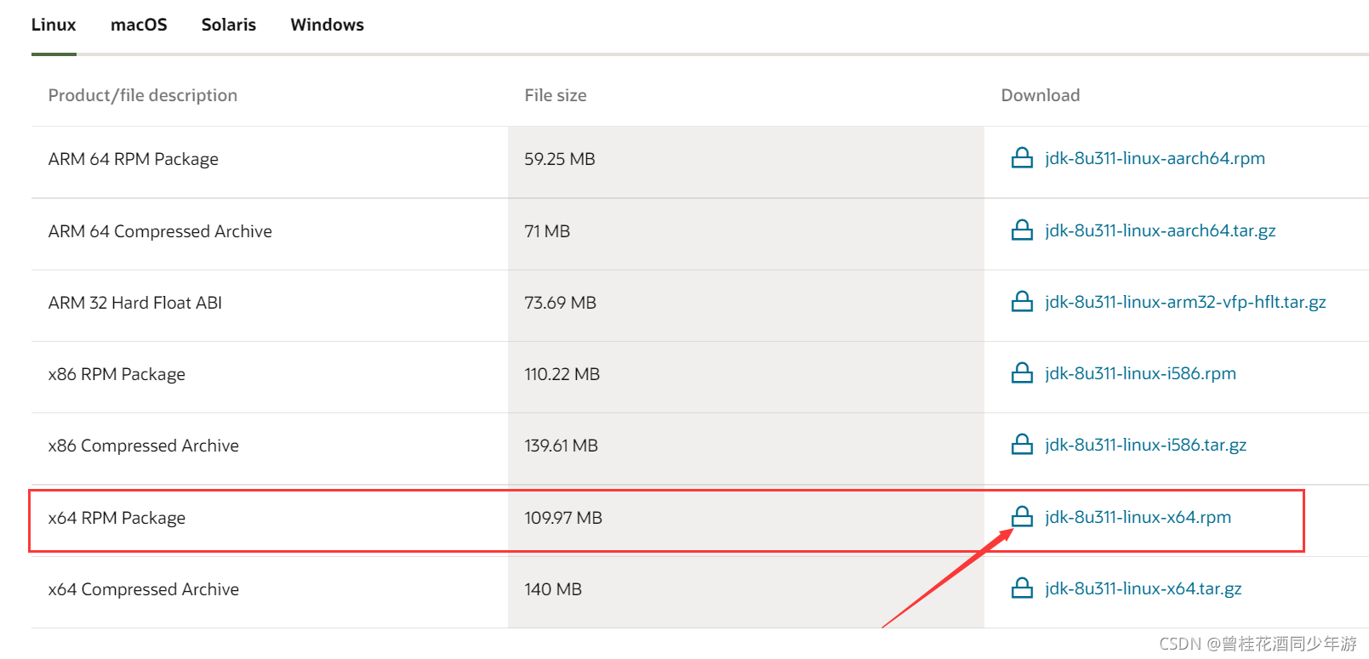Screen dimensions: 1369x659
Task: Click lock icon beside jdk-8u311-linux-x64.rpm
Action: pyautogui.click(x=1022, y=517)
